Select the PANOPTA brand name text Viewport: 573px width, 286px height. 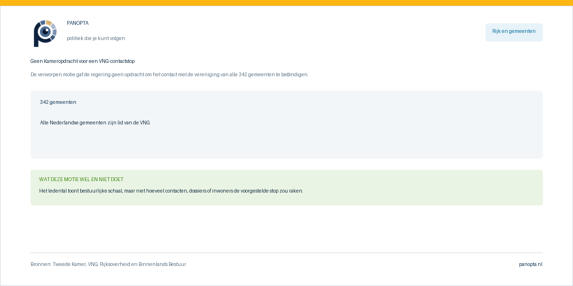[x=78, y=23]
